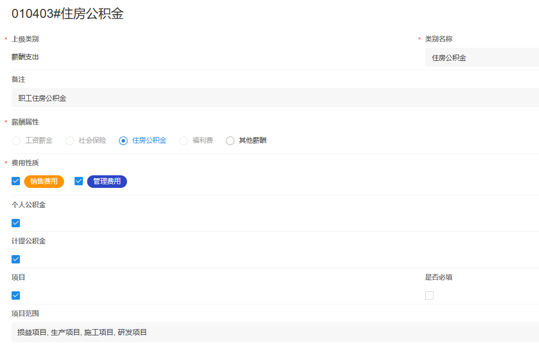
Task: Click the orange 销售费用 tag
Action: click(44, 181)
